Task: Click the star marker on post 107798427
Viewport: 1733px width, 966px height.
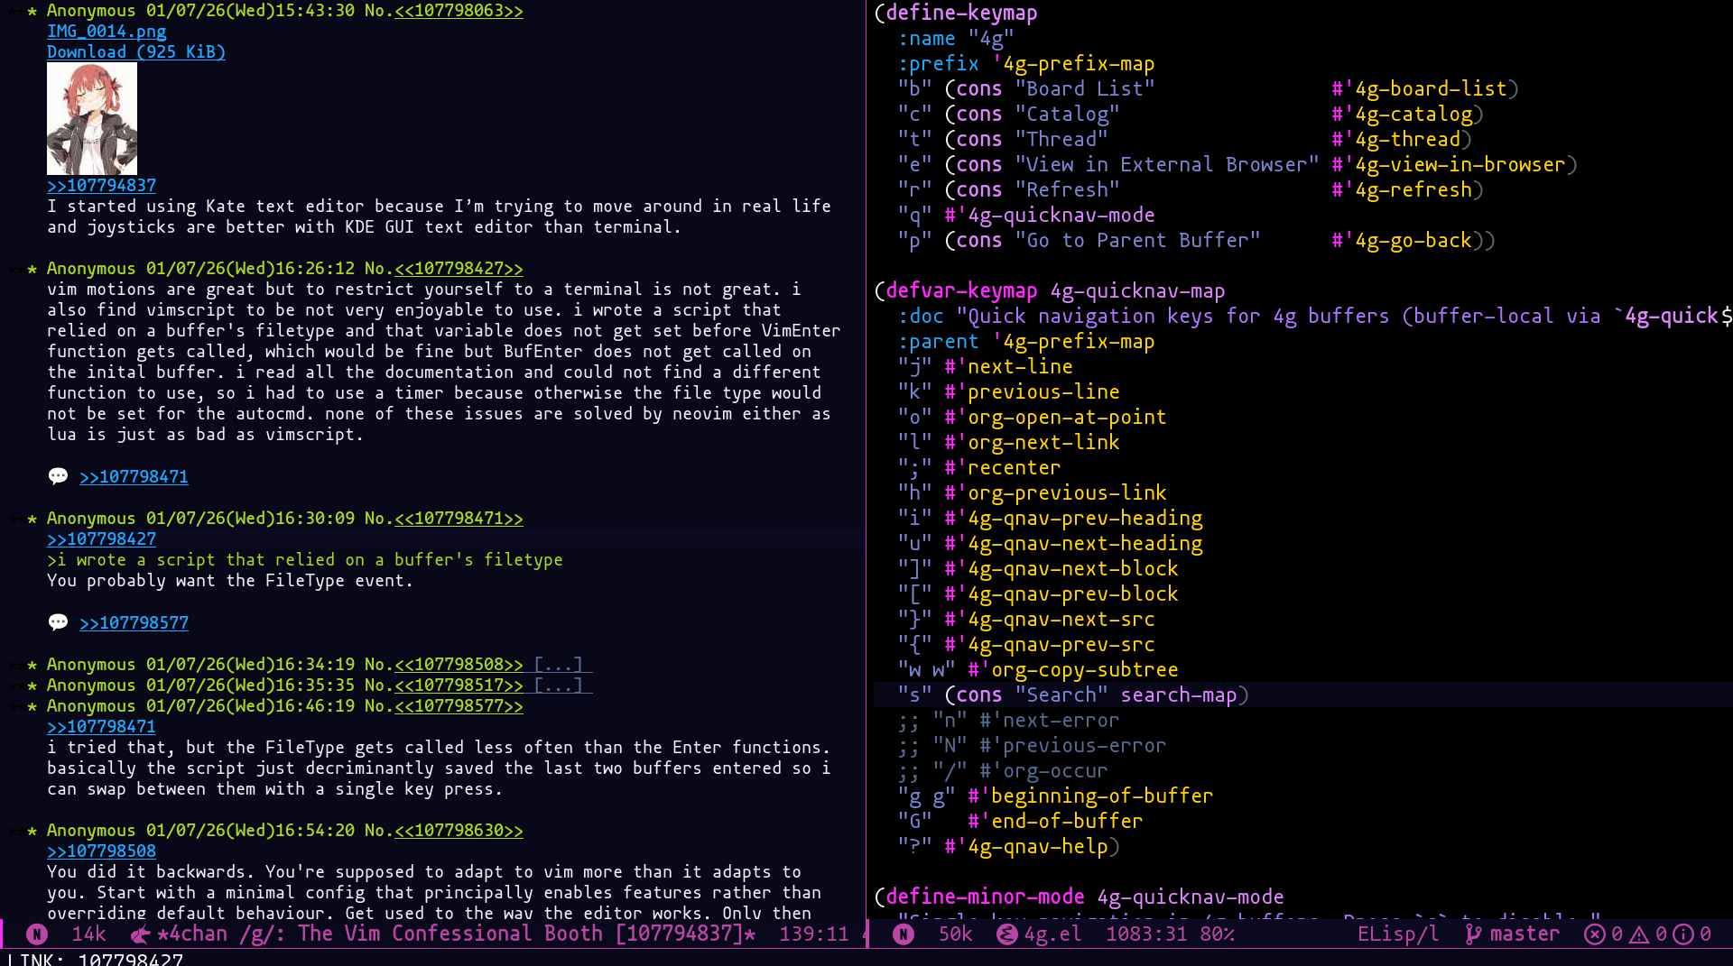Action: [x=32, y=269]
